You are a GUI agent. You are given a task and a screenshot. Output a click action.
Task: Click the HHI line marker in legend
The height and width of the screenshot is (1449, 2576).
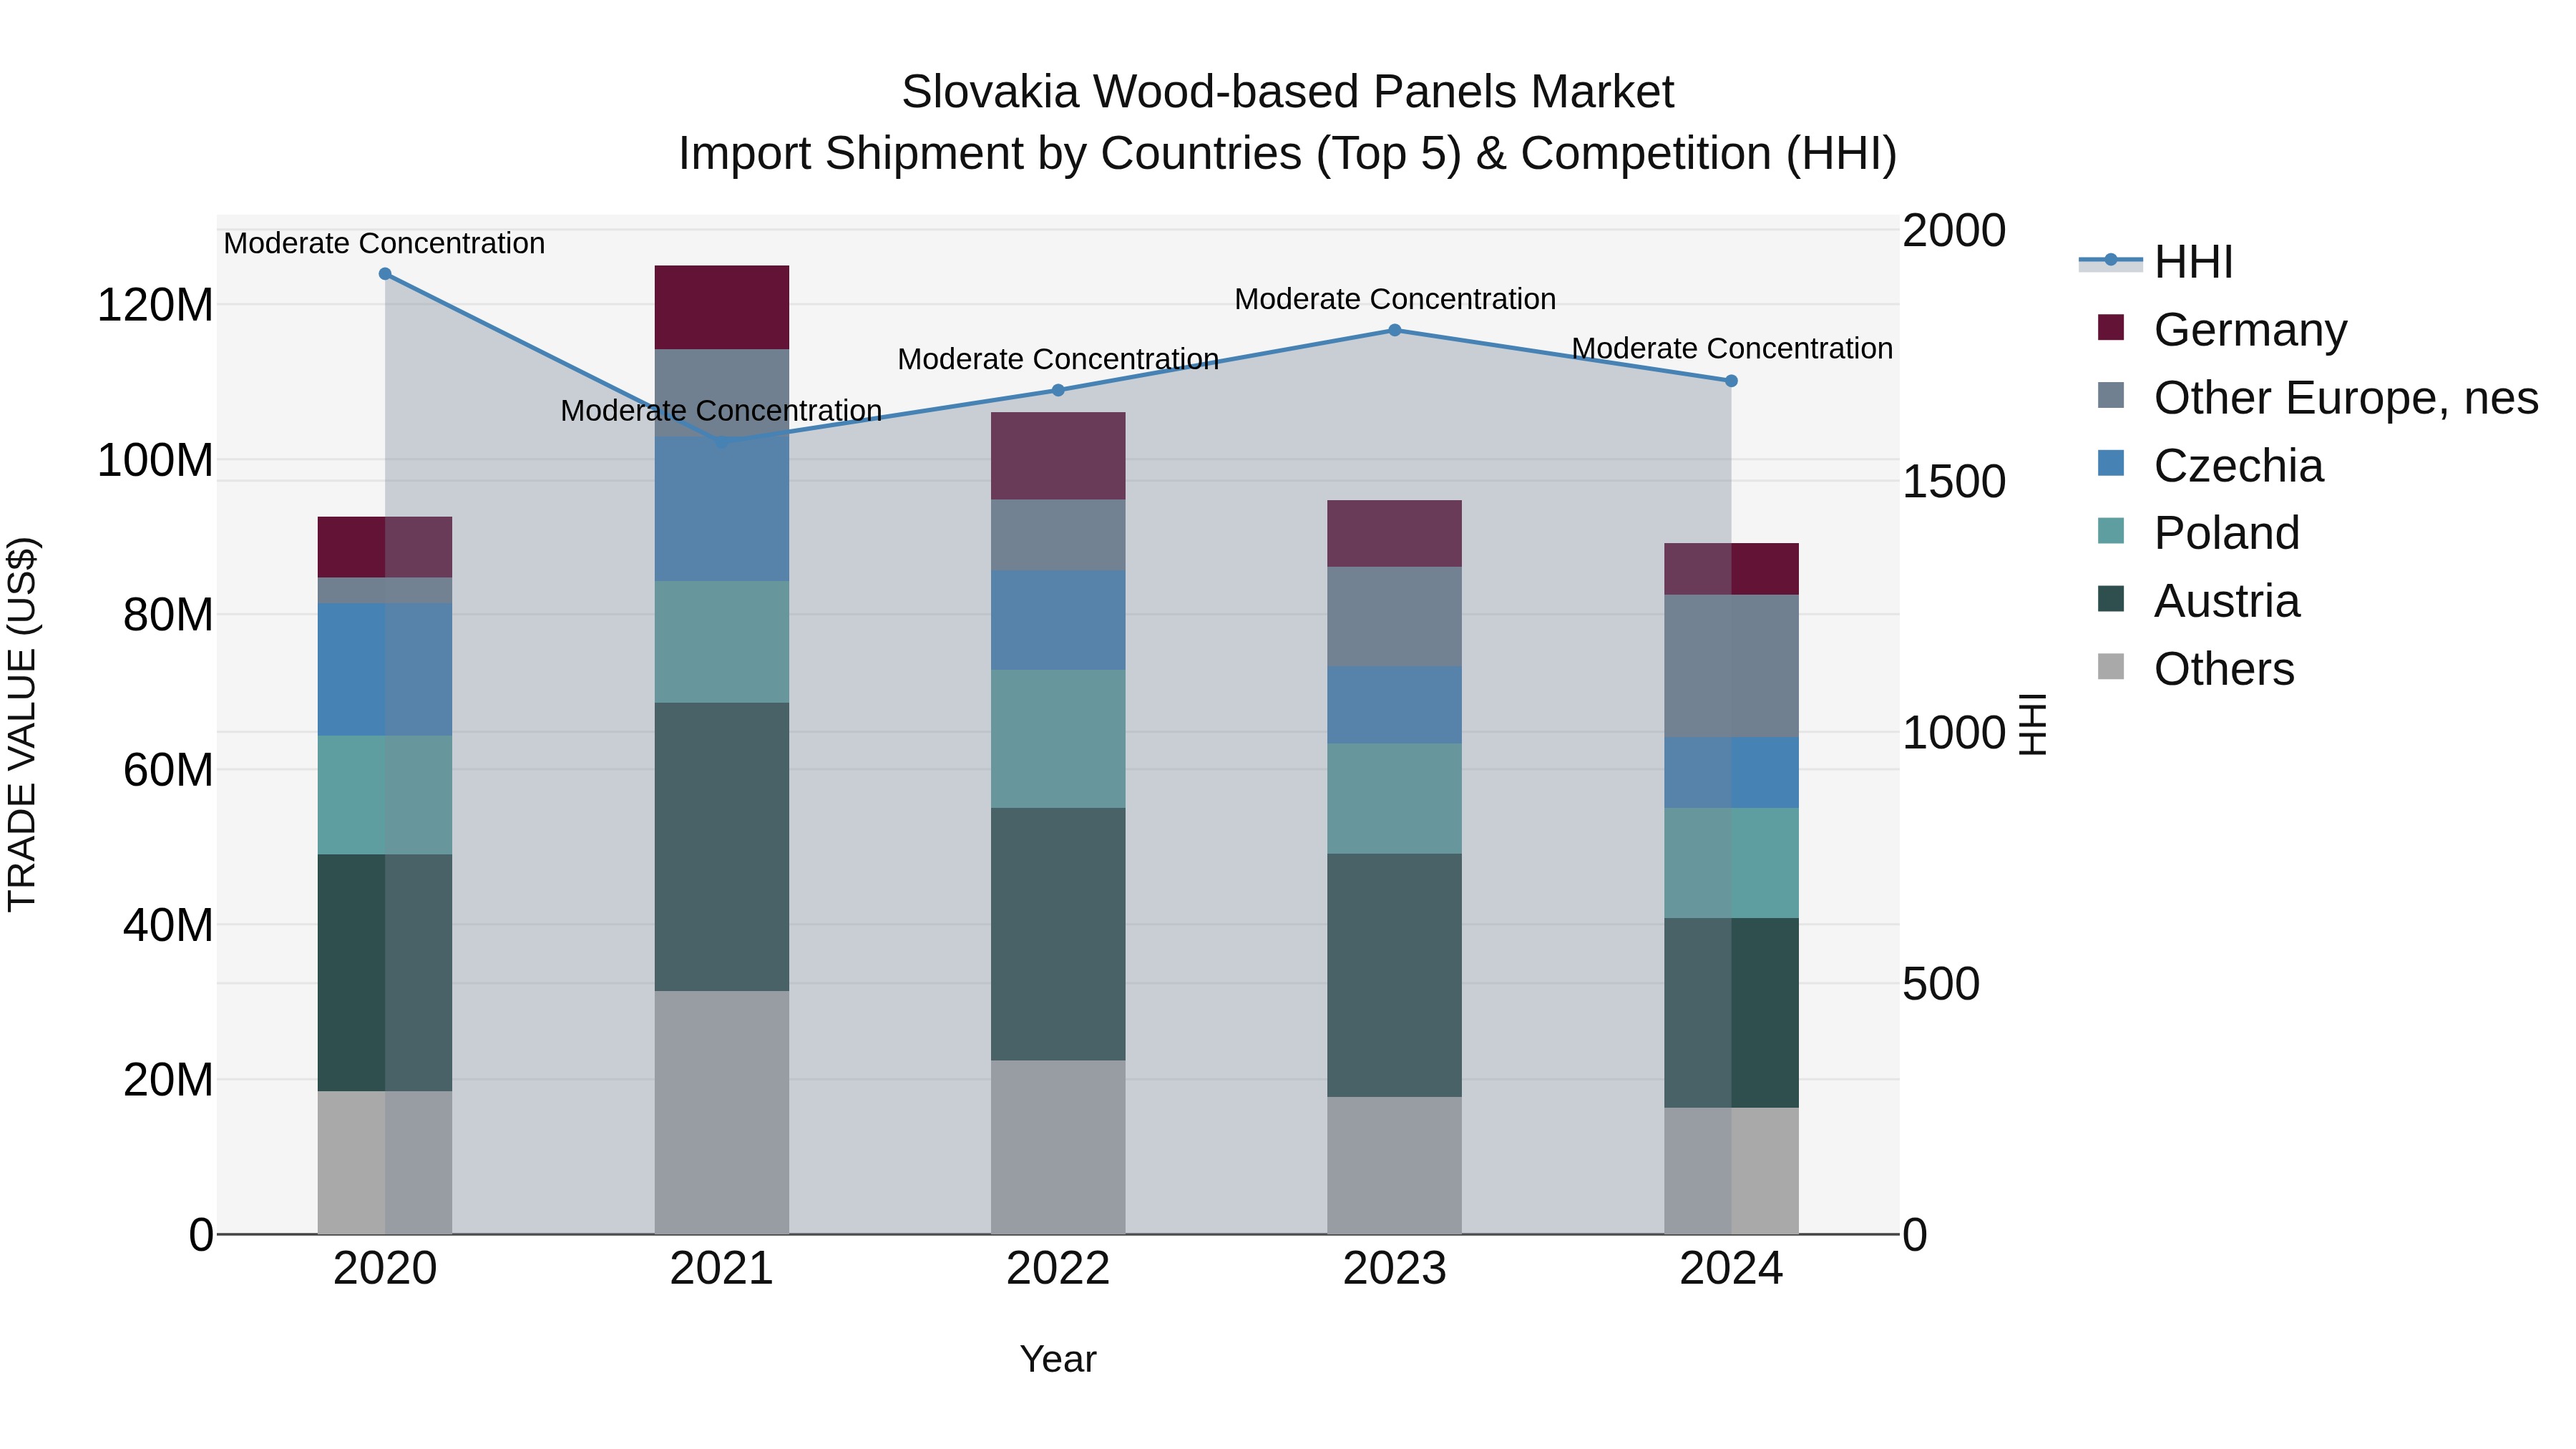(x=2111, y=260)
